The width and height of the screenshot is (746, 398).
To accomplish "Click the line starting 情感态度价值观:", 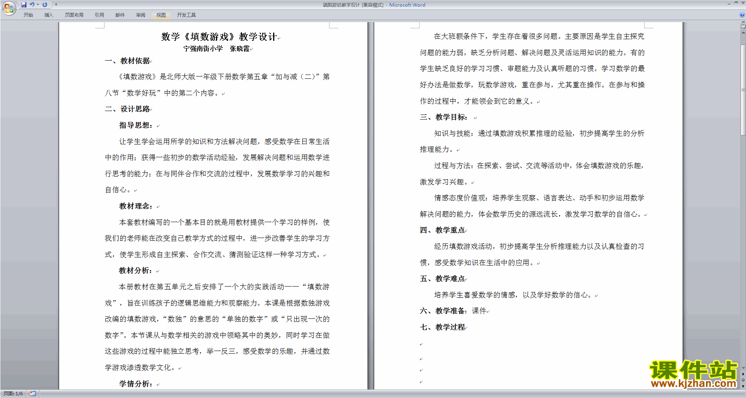I will click(539, 198).
